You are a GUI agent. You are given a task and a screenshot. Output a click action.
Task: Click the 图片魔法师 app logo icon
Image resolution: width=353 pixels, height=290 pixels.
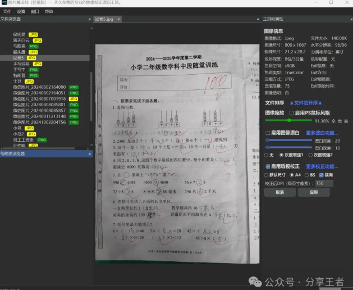(4, 3)
